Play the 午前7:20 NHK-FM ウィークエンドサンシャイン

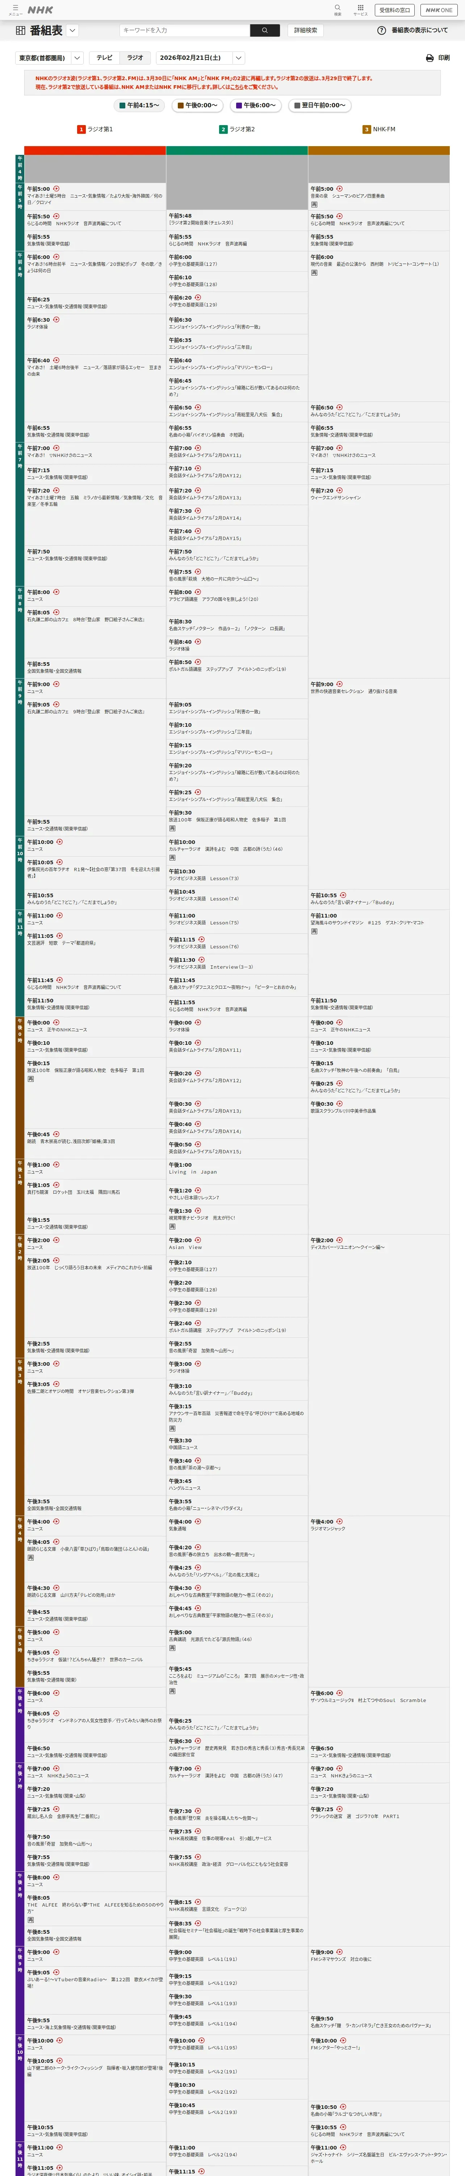point(340,490)
